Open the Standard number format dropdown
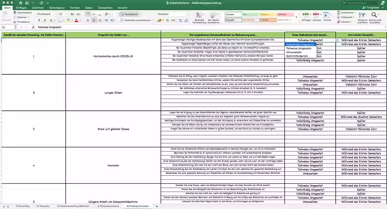 click(188, 14)
